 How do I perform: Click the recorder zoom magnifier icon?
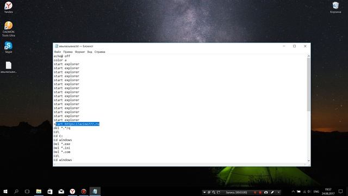[x=214, y=192]
